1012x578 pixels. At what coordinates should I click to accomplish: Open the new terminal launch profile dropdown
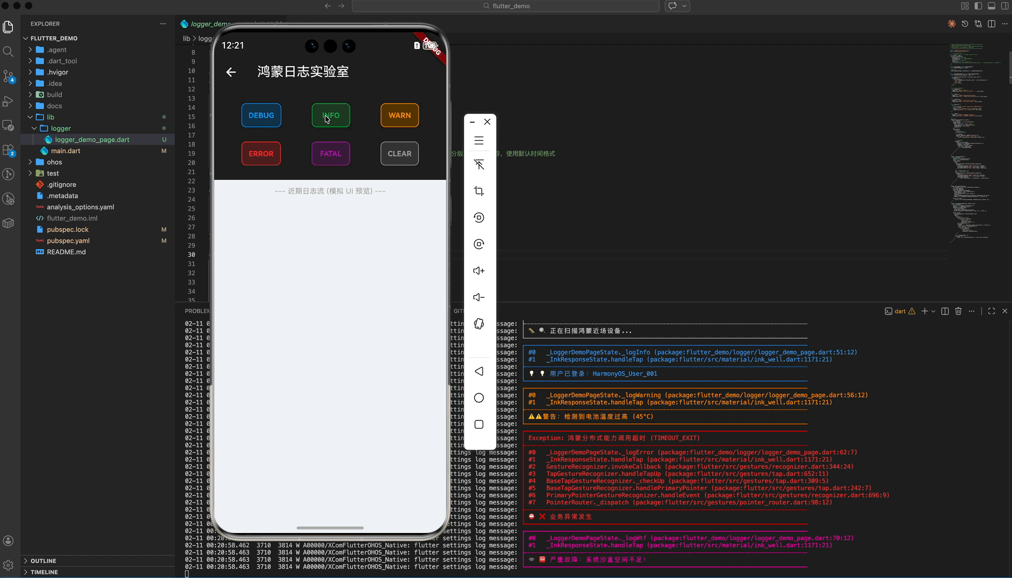(x=934, y=311)
